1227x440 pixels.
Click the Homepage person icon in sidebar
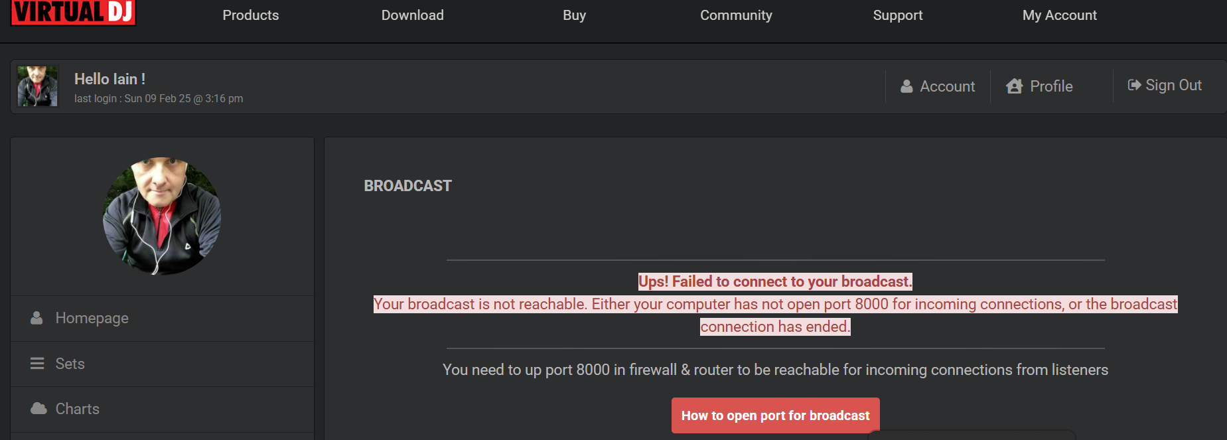tap(36, 318)
